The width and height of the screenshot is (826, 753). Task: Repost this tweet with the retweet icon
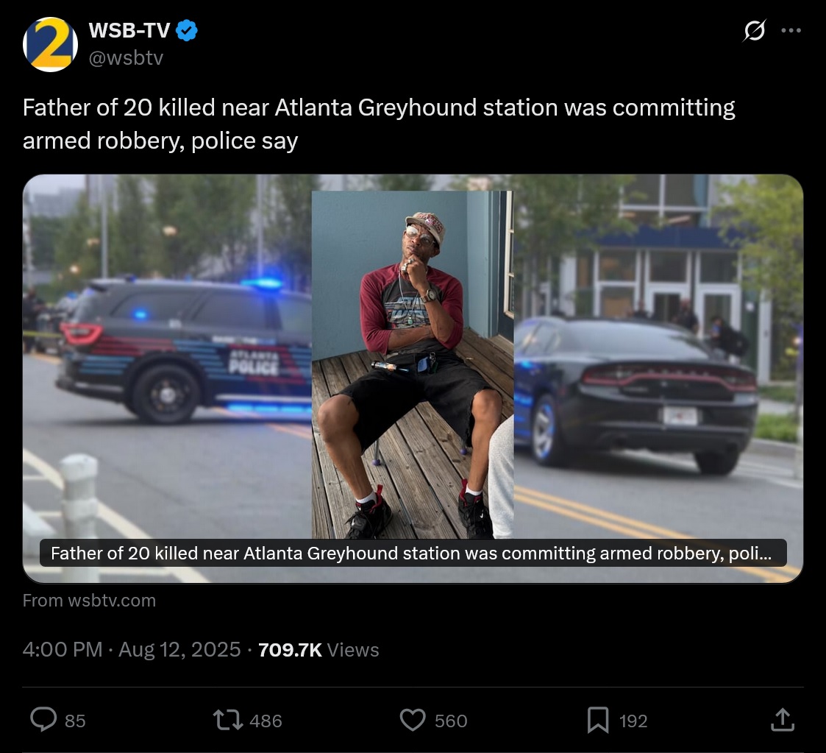227,720
